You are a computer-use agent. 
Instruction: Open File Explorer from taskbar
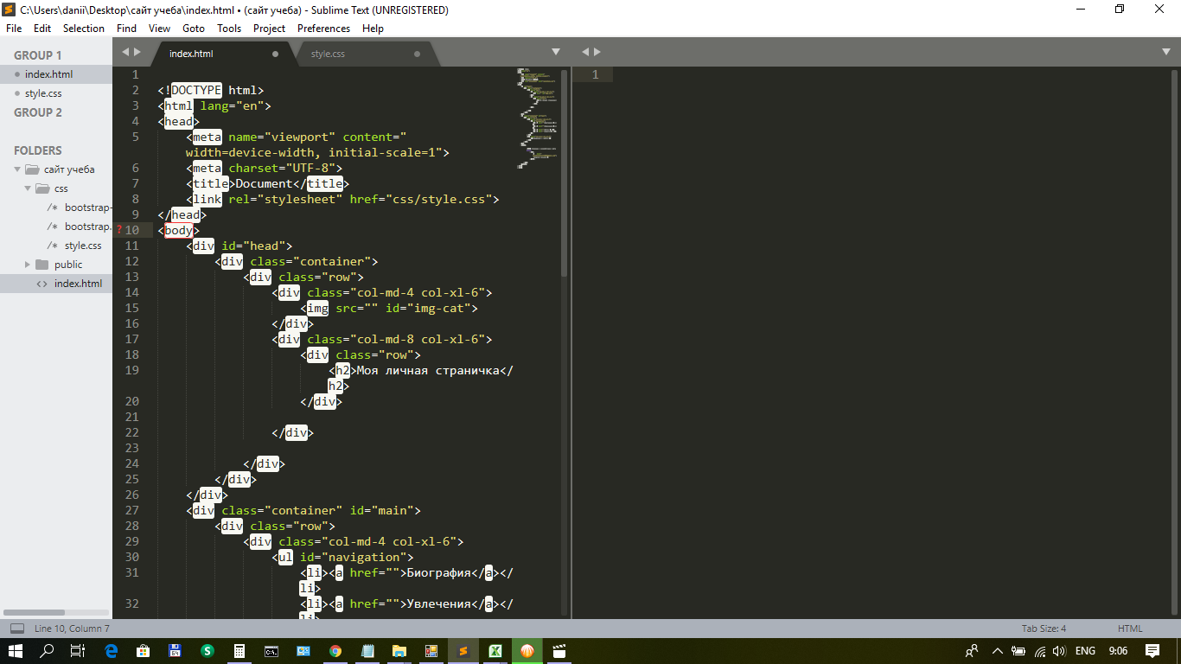coord(399,651)
